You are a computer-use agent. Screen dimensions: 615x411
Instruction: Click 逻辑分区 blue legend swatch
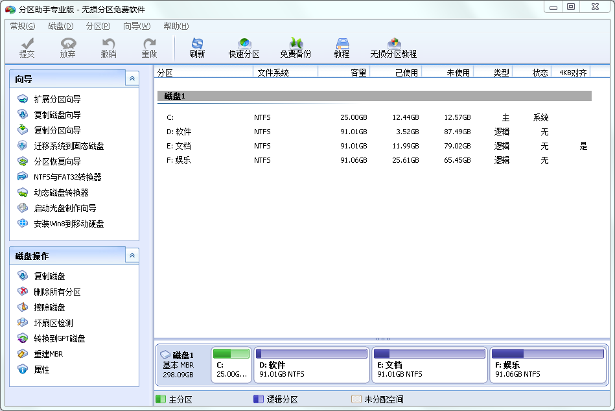(258, 399)
